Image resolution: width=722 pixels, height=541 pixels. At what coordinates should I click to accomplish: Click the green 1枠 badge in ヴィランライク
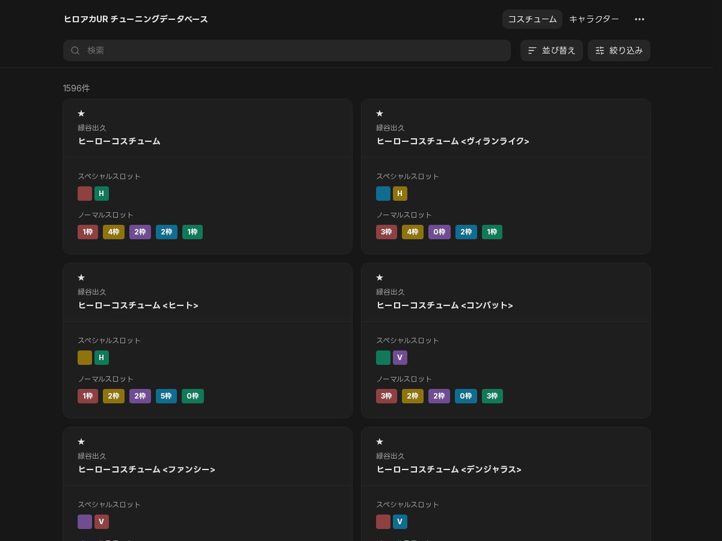pyautogui.click(x=492, y=232)
